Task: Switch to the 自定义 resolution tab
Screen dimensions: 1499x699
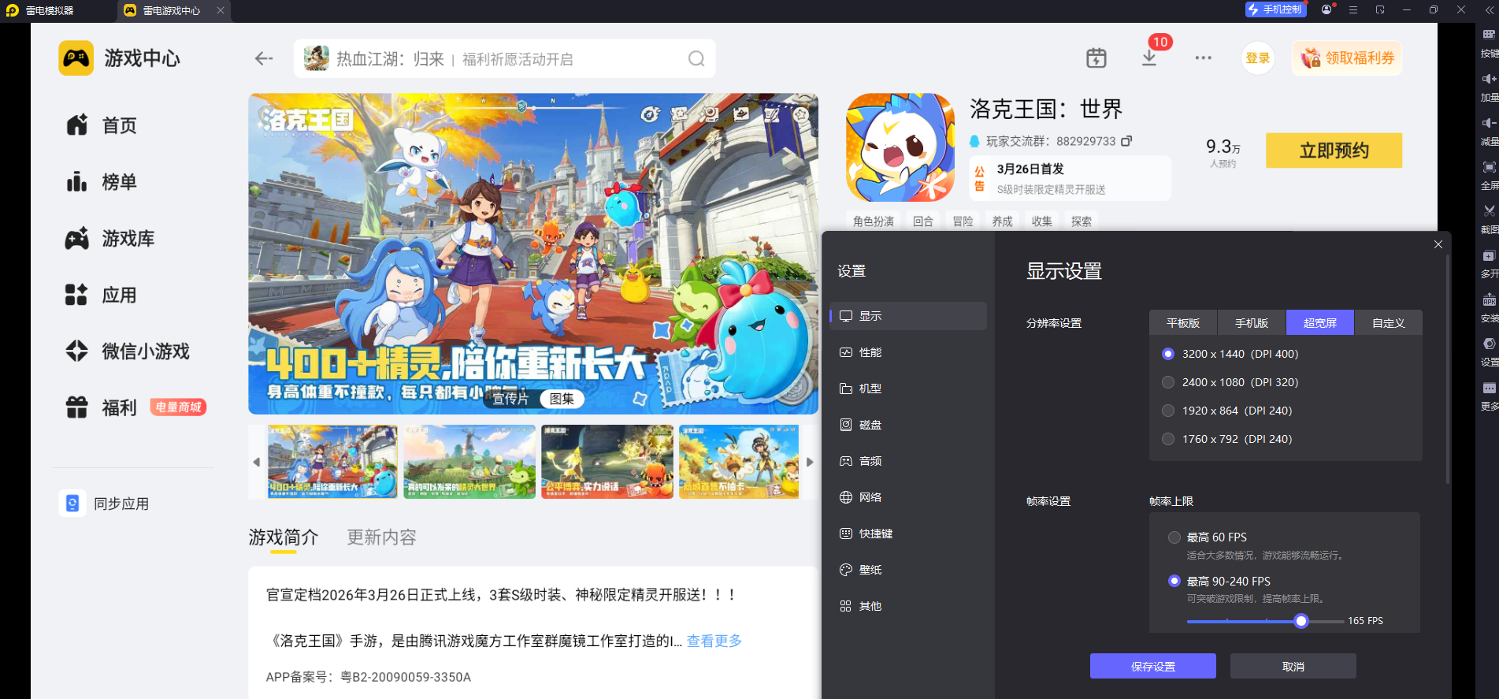Action: 1389,323
